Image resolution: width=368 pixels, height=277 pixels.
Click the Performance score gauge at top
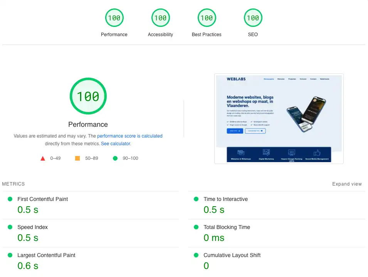pyautogui.click(x=114, y=18)
